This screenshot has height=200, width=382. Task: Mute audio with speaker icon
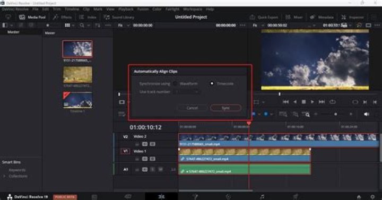pos(367,114)
